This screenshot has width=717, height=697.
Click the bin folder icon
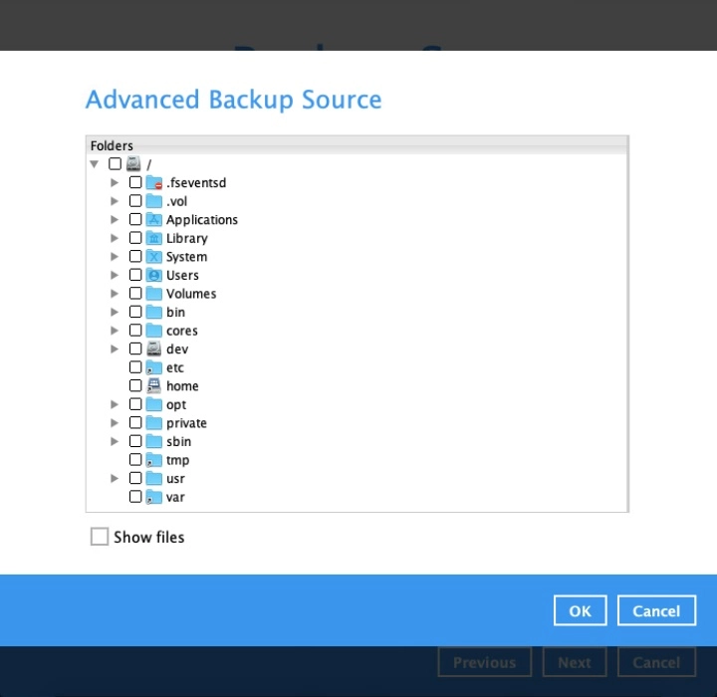(154, 312)
